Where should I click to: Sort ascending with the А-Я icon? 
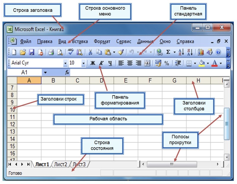tap(181, 52)
